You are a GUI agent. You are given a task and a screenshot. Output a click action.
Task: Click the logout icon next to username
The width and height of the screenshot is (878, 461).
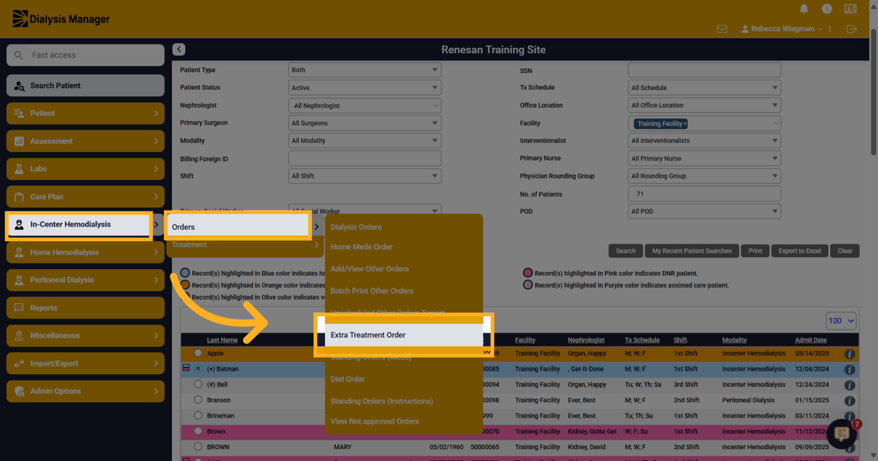(x=852, y=29)
